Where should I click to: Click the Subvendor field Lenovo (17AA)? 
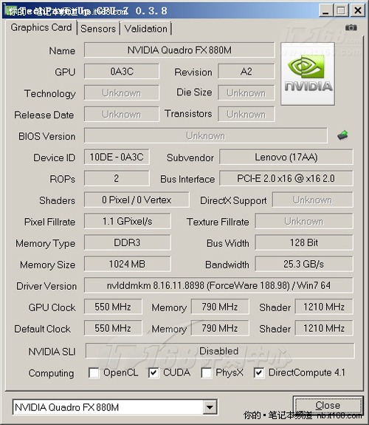(286, 157)
